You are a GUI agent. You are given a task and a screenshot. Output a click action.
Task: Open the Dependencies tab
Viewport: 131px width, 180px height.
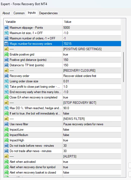click(x=48, y=13)
